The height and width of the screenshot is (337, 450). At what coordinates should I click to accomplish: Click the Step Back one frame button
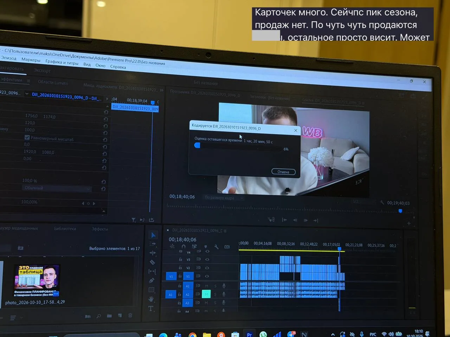pos(295,220)
